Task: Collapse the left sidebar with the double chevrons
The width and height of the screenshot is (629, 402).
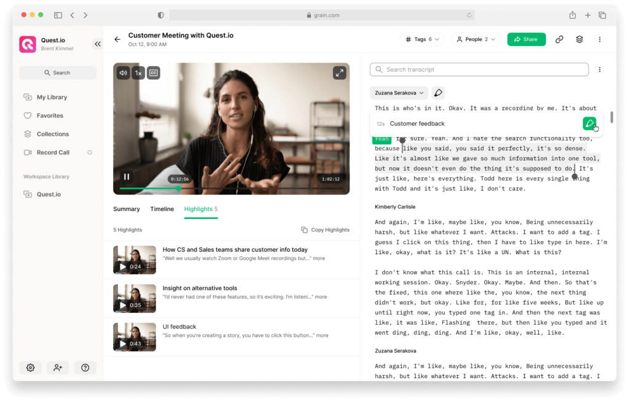Action: click(98, 44)
